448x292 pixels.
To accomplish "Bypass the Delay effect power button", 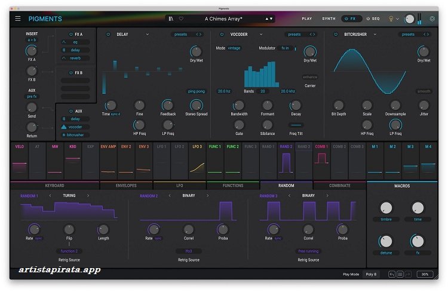I will [x=108, y=34].
